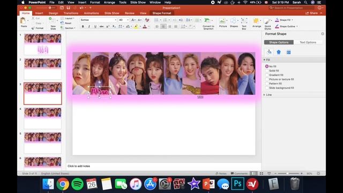Viewport: 343px width, 193px height.
Task: Open the Transitions ribbon tab
Action: click(71, 13)
